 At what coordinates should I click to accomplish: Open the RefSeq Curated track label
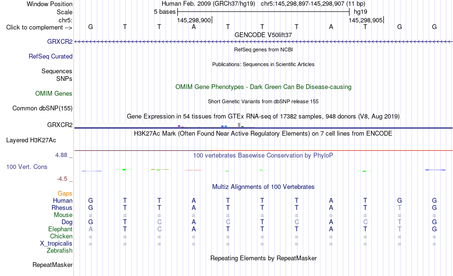pos(51,56)
